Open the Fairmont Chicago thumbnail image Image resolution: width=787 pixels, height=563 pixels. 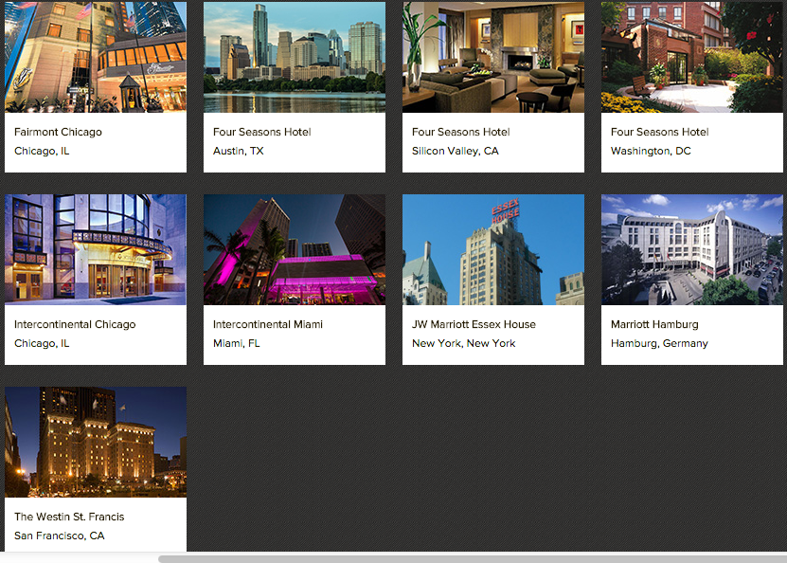[95, 57]
